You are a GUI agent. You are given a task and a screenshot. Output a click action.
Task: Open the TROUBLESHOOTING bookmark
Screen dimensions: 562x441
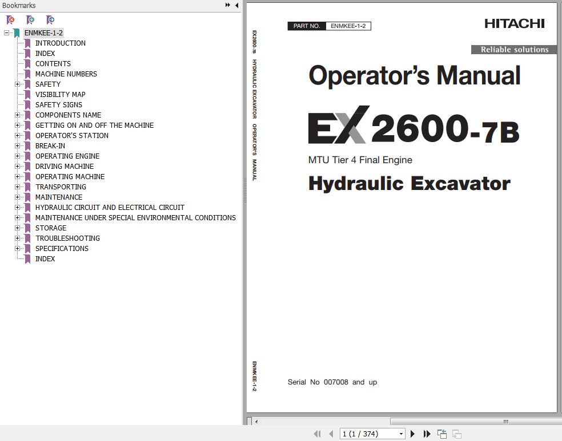(67, 238)
